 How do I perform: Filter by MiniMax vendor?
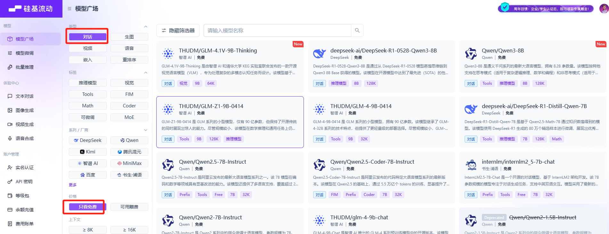[129, 163]
